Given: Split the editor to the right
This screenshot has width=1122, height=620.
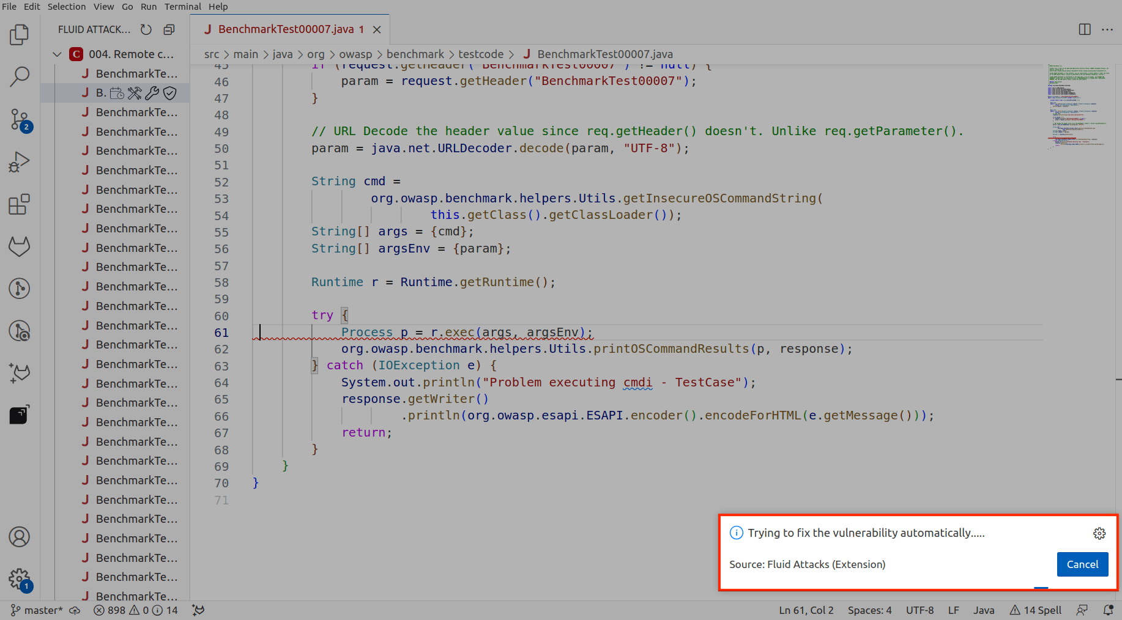Looking at the screenshot, I should pos(1085,29).
